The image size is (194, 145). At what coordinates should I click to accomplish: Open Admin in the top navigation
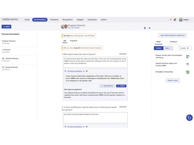click(104, 20)
